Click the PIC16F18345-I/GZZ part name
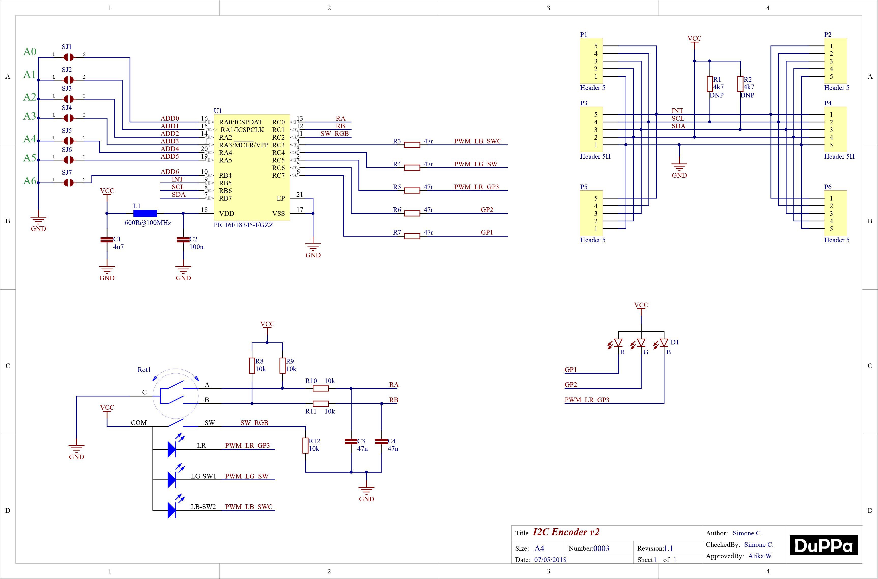The image size is (878, 579). click(243, 225)
